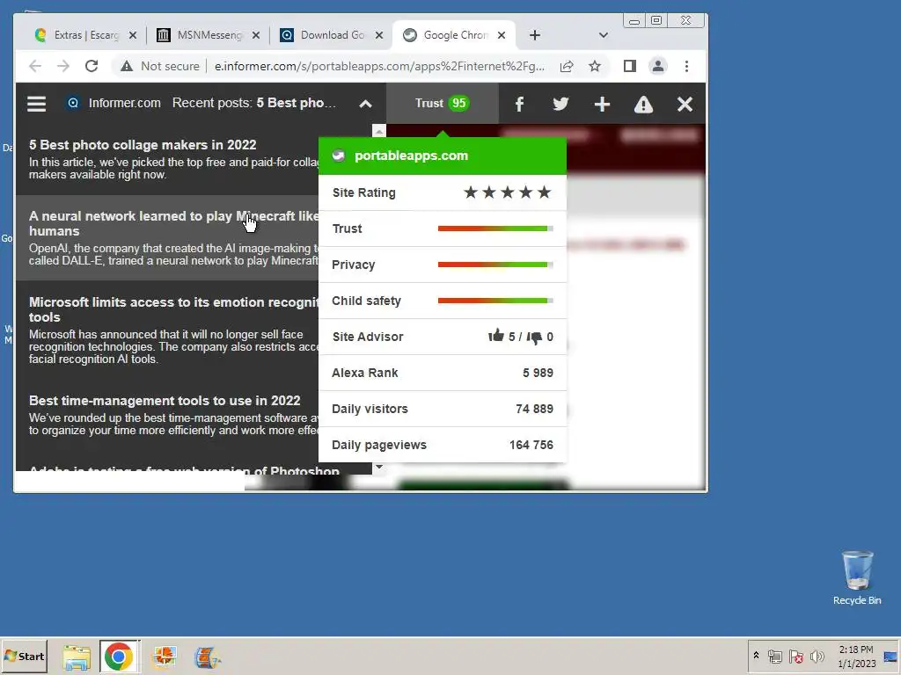This screenshot has width=901, height=675.
Task: Click the network tray icon
Action: click(775, 656)
